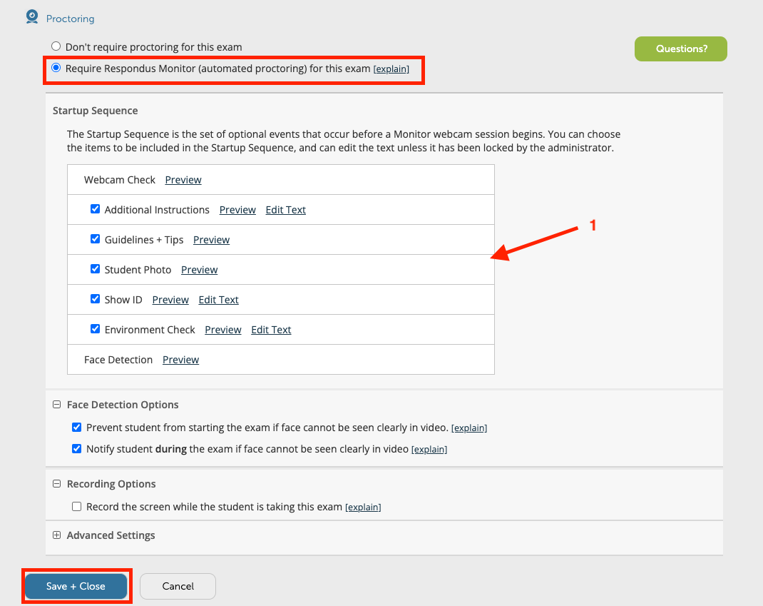763x606 pixels.
Task: Toggle Show ID checkbox
Action: (96, 298)
